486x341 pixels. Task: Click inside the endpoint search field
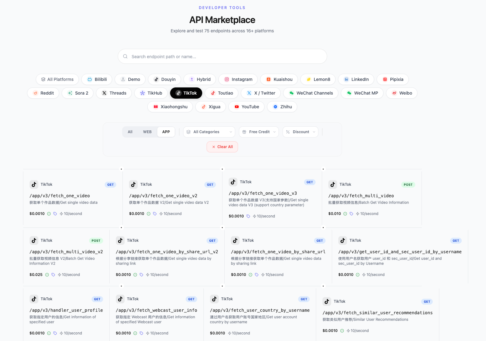pos(222,56)
